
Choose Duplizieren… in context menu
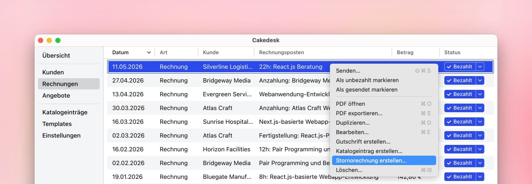click(x=384, y=123)
